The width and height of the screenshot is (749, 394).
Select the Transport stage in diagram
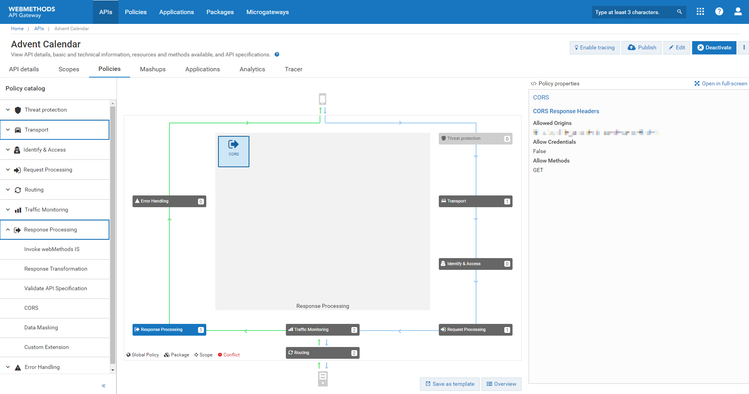(476, 201)
